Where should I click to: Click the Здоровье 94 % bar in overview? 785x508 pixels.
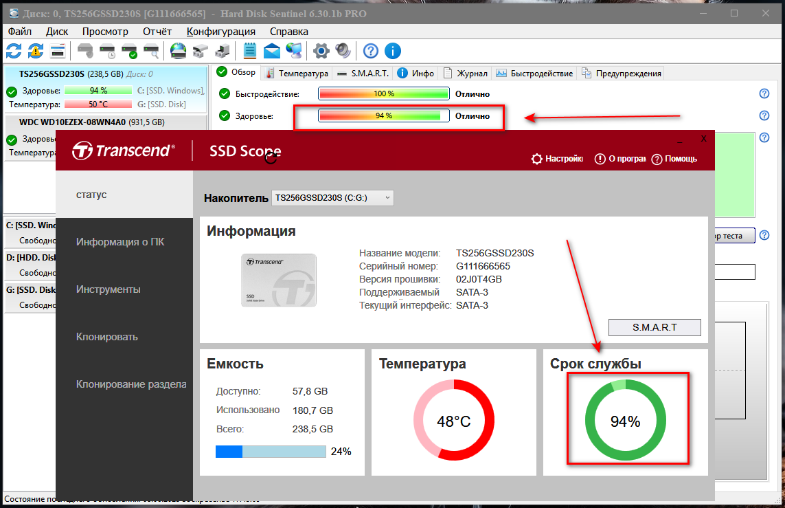coord(383,115)
